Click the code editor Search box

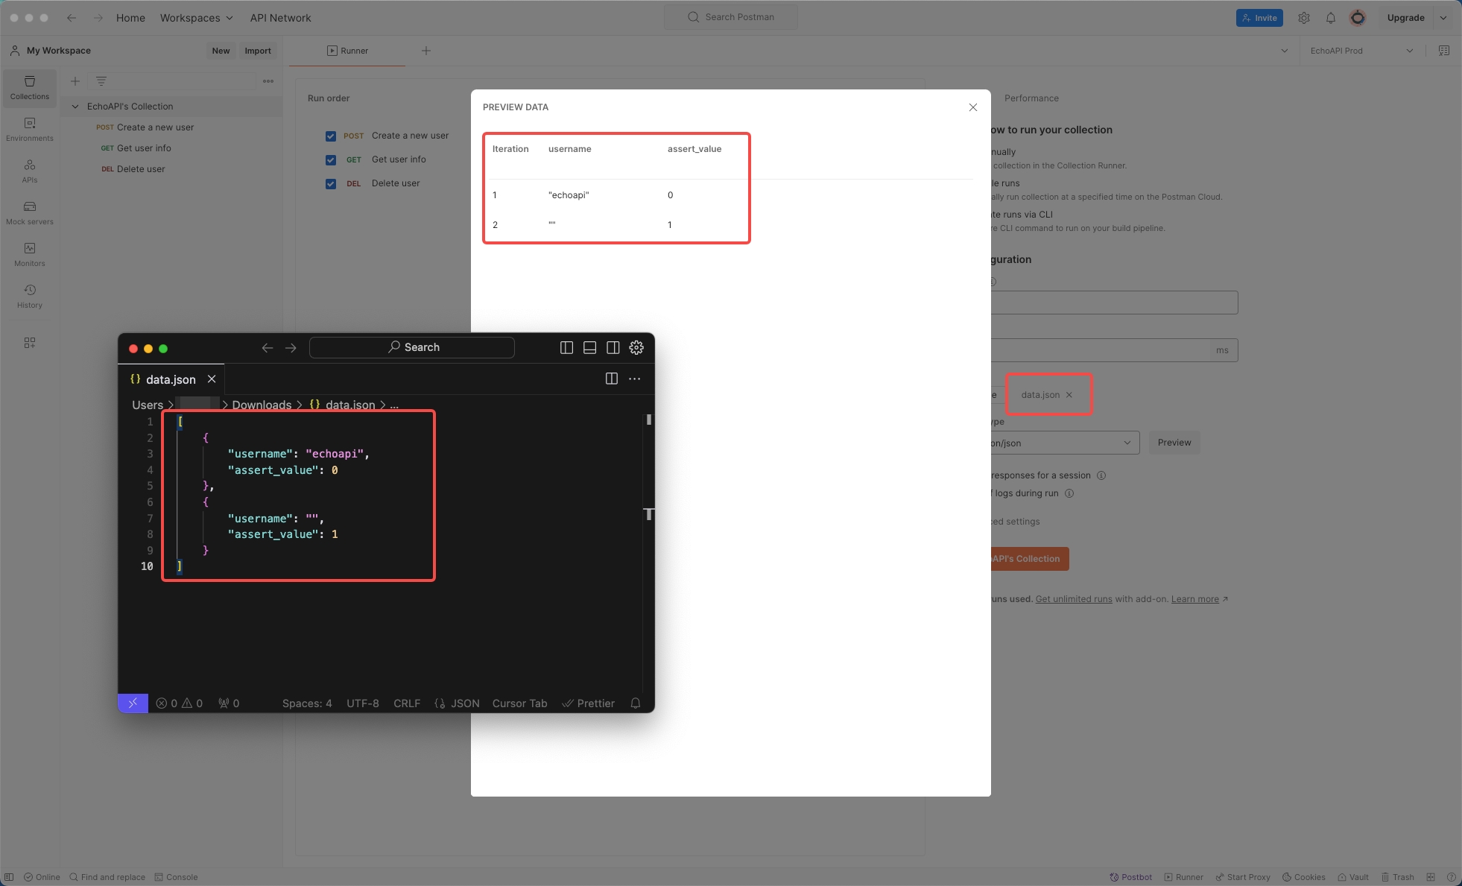pos(412,347)
